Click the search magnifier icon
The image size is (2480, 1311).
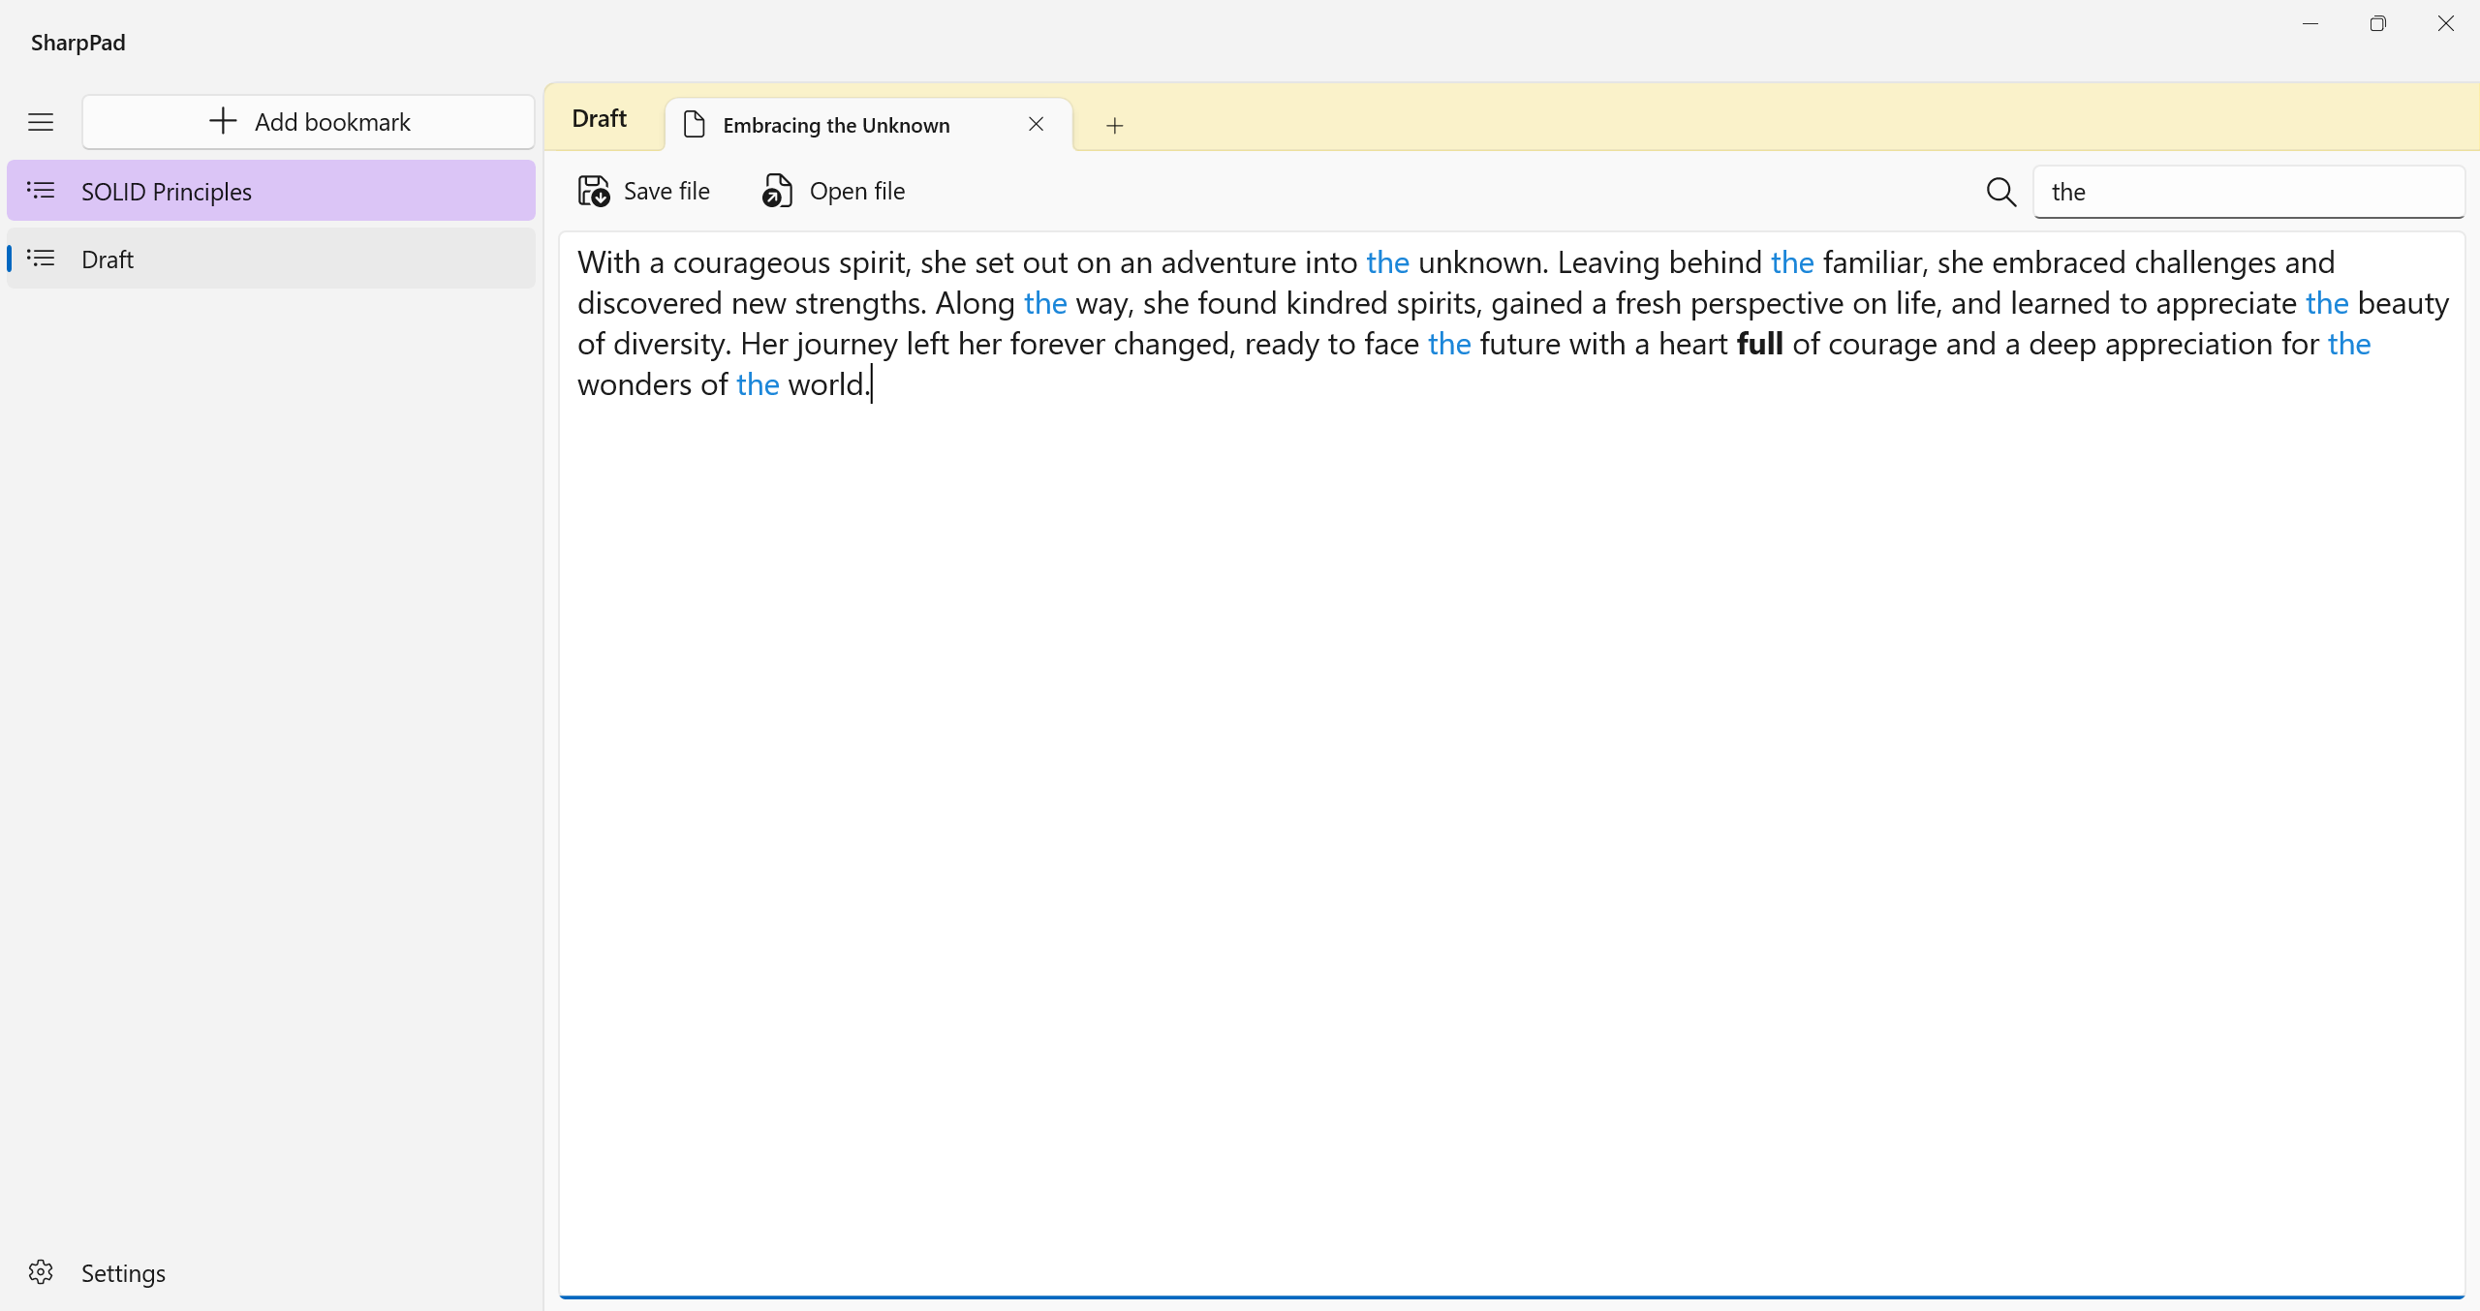tap(2000, 192)
